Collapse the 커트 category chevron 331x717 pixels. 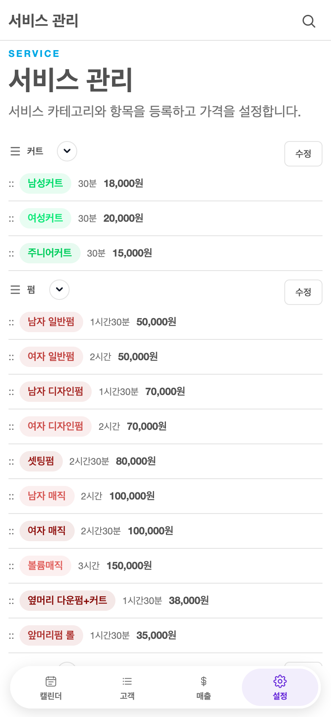[67, 151]
